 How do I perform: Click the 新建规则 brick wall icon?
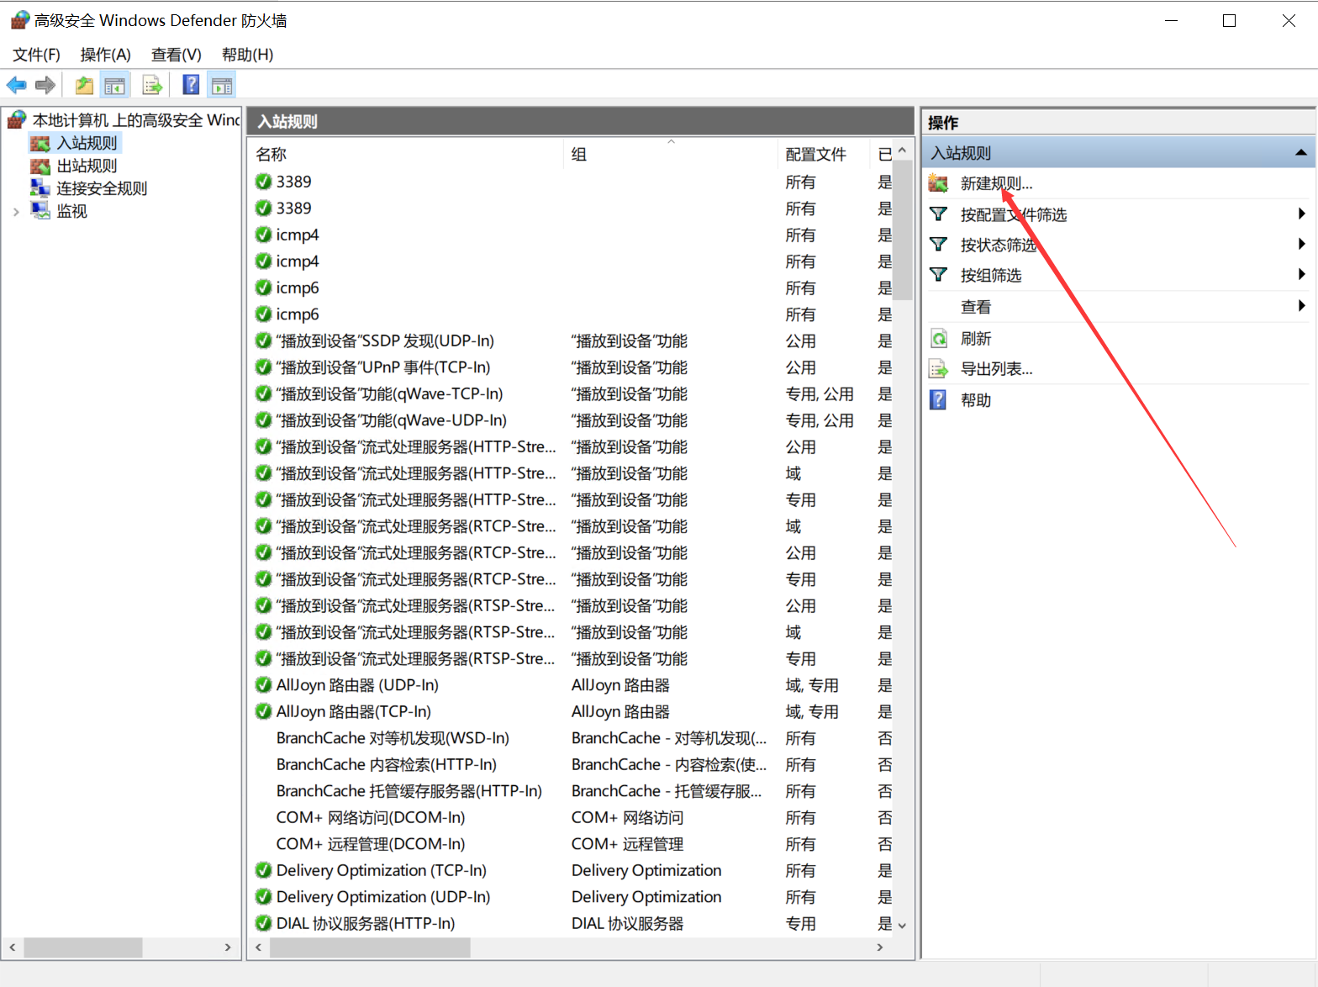(939, 183)
